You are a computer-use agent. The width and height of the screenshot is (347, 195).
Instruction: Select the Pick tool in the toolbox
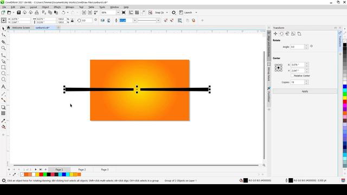tap(3, 29)
